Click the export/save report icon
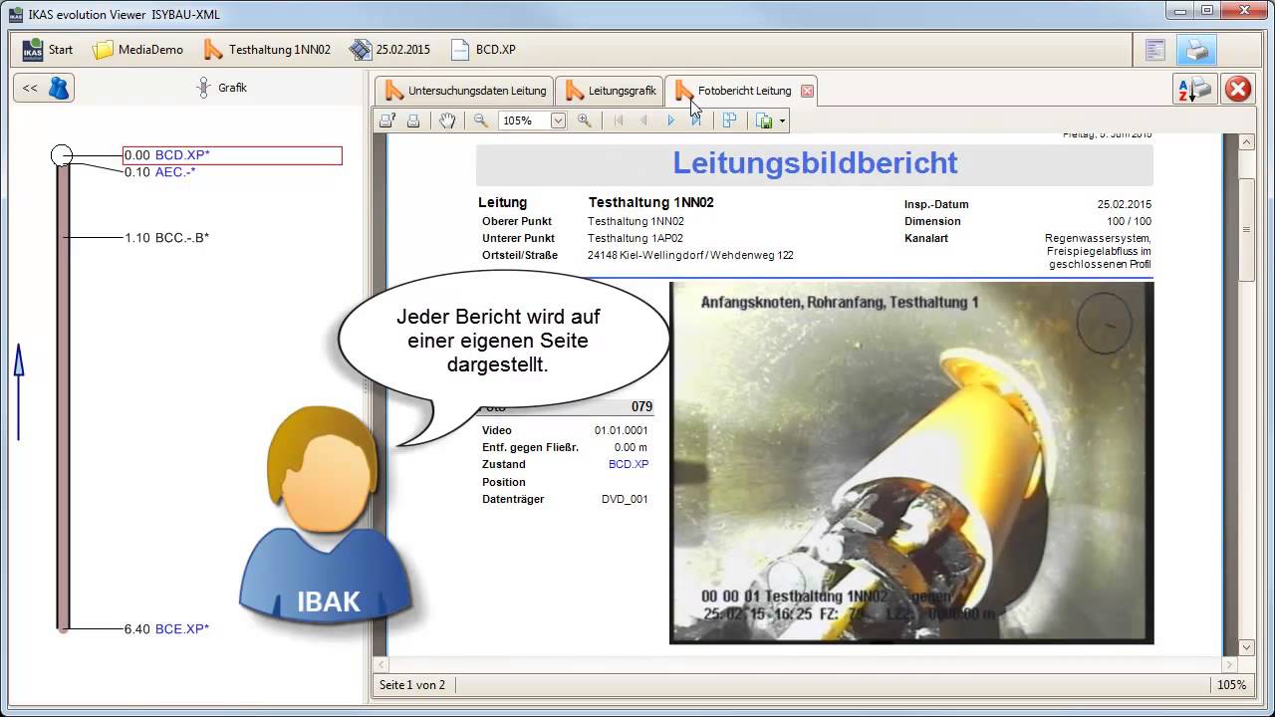 coord(764,120)
